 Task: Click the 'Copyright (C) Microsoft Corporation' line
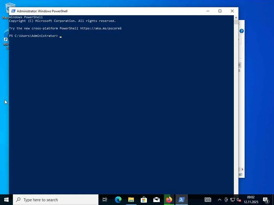click(x=62, y=21)
